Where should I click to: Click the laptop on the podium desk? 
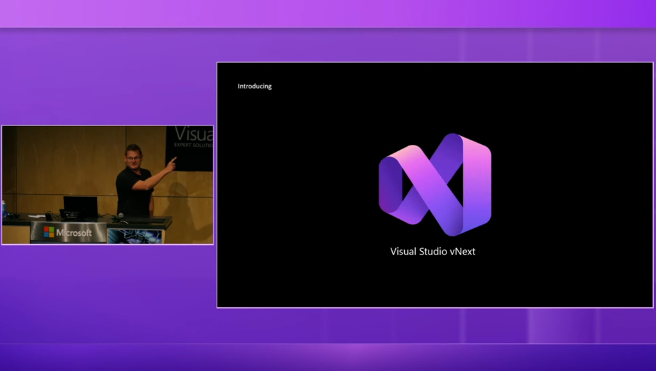(x=79, y=208)
